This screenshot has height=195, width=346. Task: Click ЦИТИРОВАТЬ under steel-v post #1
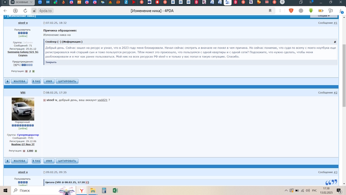pos(67,81)
